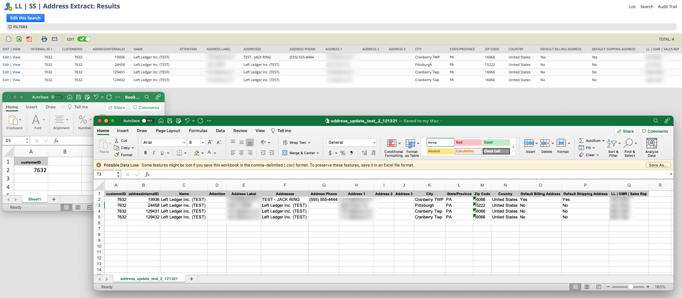Open Analyze Data in the ribbon
Screen dimensions: 682x298
tap(651, 147)
